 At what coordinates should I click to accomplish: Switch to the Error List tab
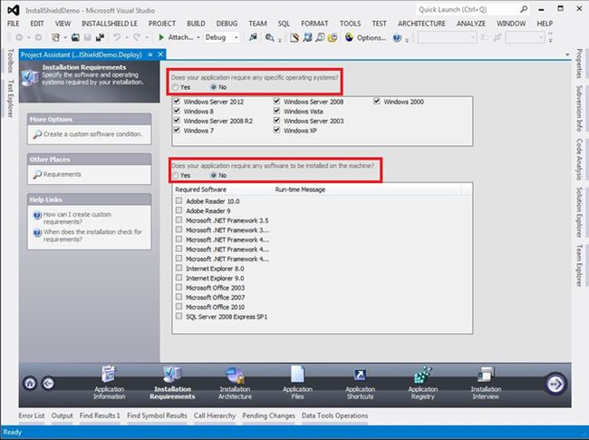(32, 416)
